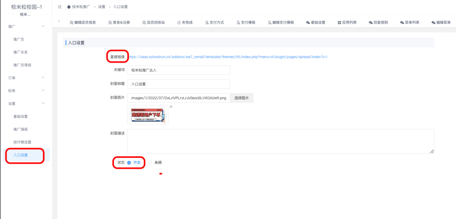Screen dimensions: 456x219
Task: Click the 关键词 input field
Action: [x=179, y=70]
